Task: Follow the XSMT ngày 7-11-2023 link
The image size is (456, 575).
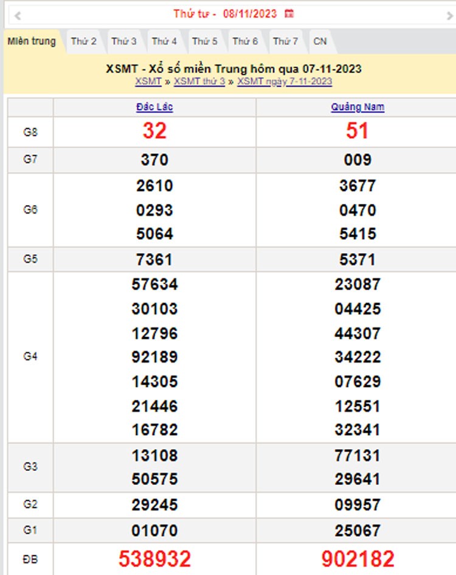Action: click(285, 81)
